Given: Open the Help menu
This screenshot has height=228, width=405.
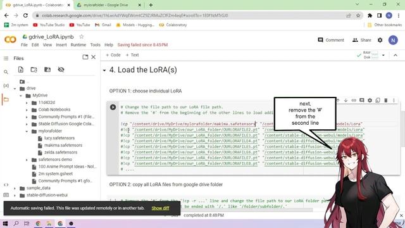Looking at the screenshot, I should (x=109, y=45).
